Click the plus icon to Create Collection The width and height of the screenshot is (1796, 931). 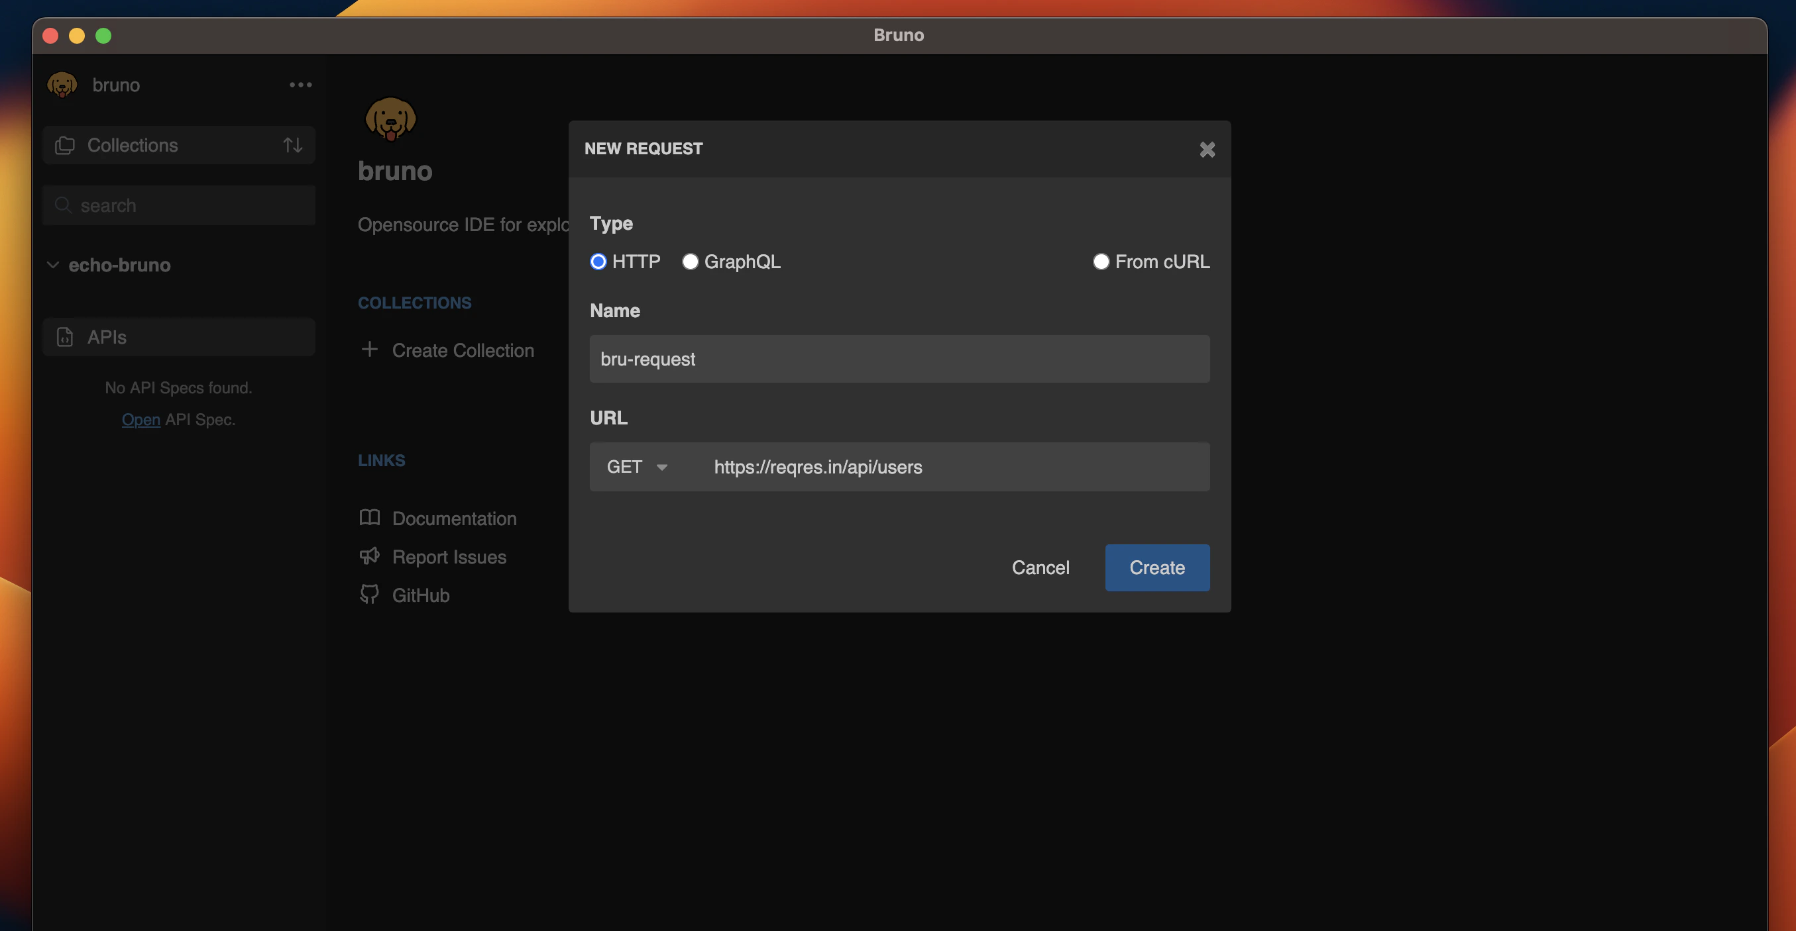[x=370, y=349]
